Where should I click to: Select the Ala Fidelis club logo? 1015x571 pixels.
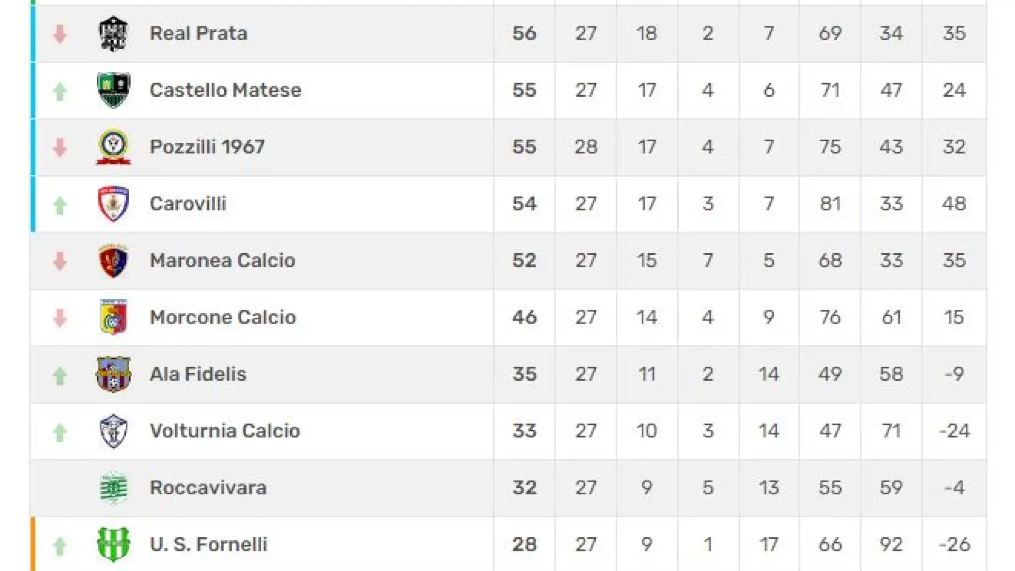coord(114,374)
